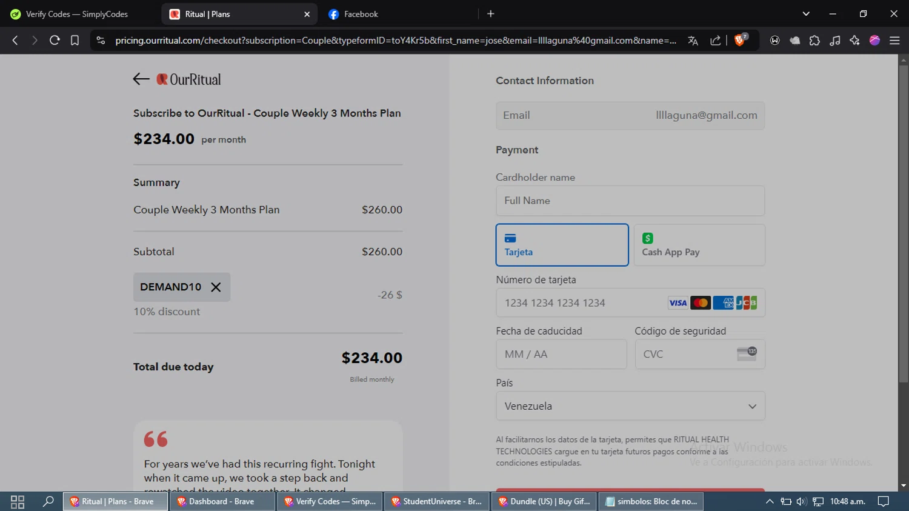Click the page vertical scrollbar

tap(904, 224)
